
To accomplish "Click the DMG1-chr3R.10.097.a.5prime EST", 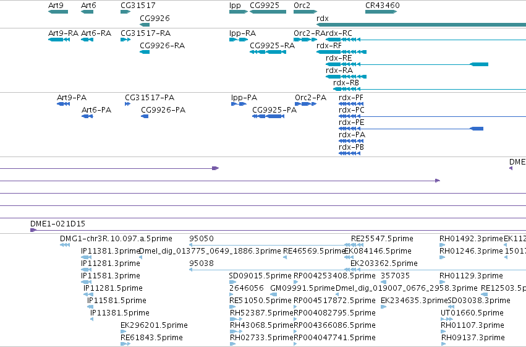I will tap(65, 245).
